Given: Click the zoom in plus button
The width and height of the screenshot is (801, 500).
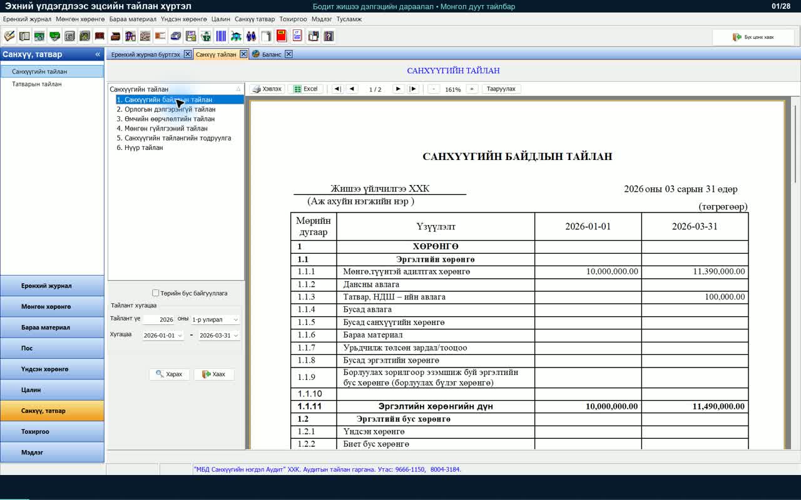Looking at the screenshot, I should 472,89.
